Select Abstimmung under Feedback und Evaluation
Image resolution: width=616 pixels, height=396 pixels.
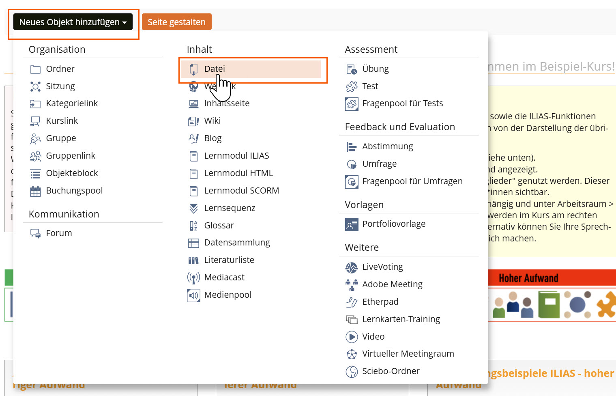point(388,146)
